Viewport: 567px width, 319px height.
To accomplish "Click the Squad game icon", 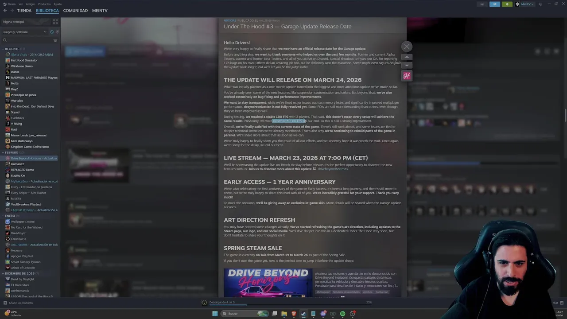I will [8, 112].
